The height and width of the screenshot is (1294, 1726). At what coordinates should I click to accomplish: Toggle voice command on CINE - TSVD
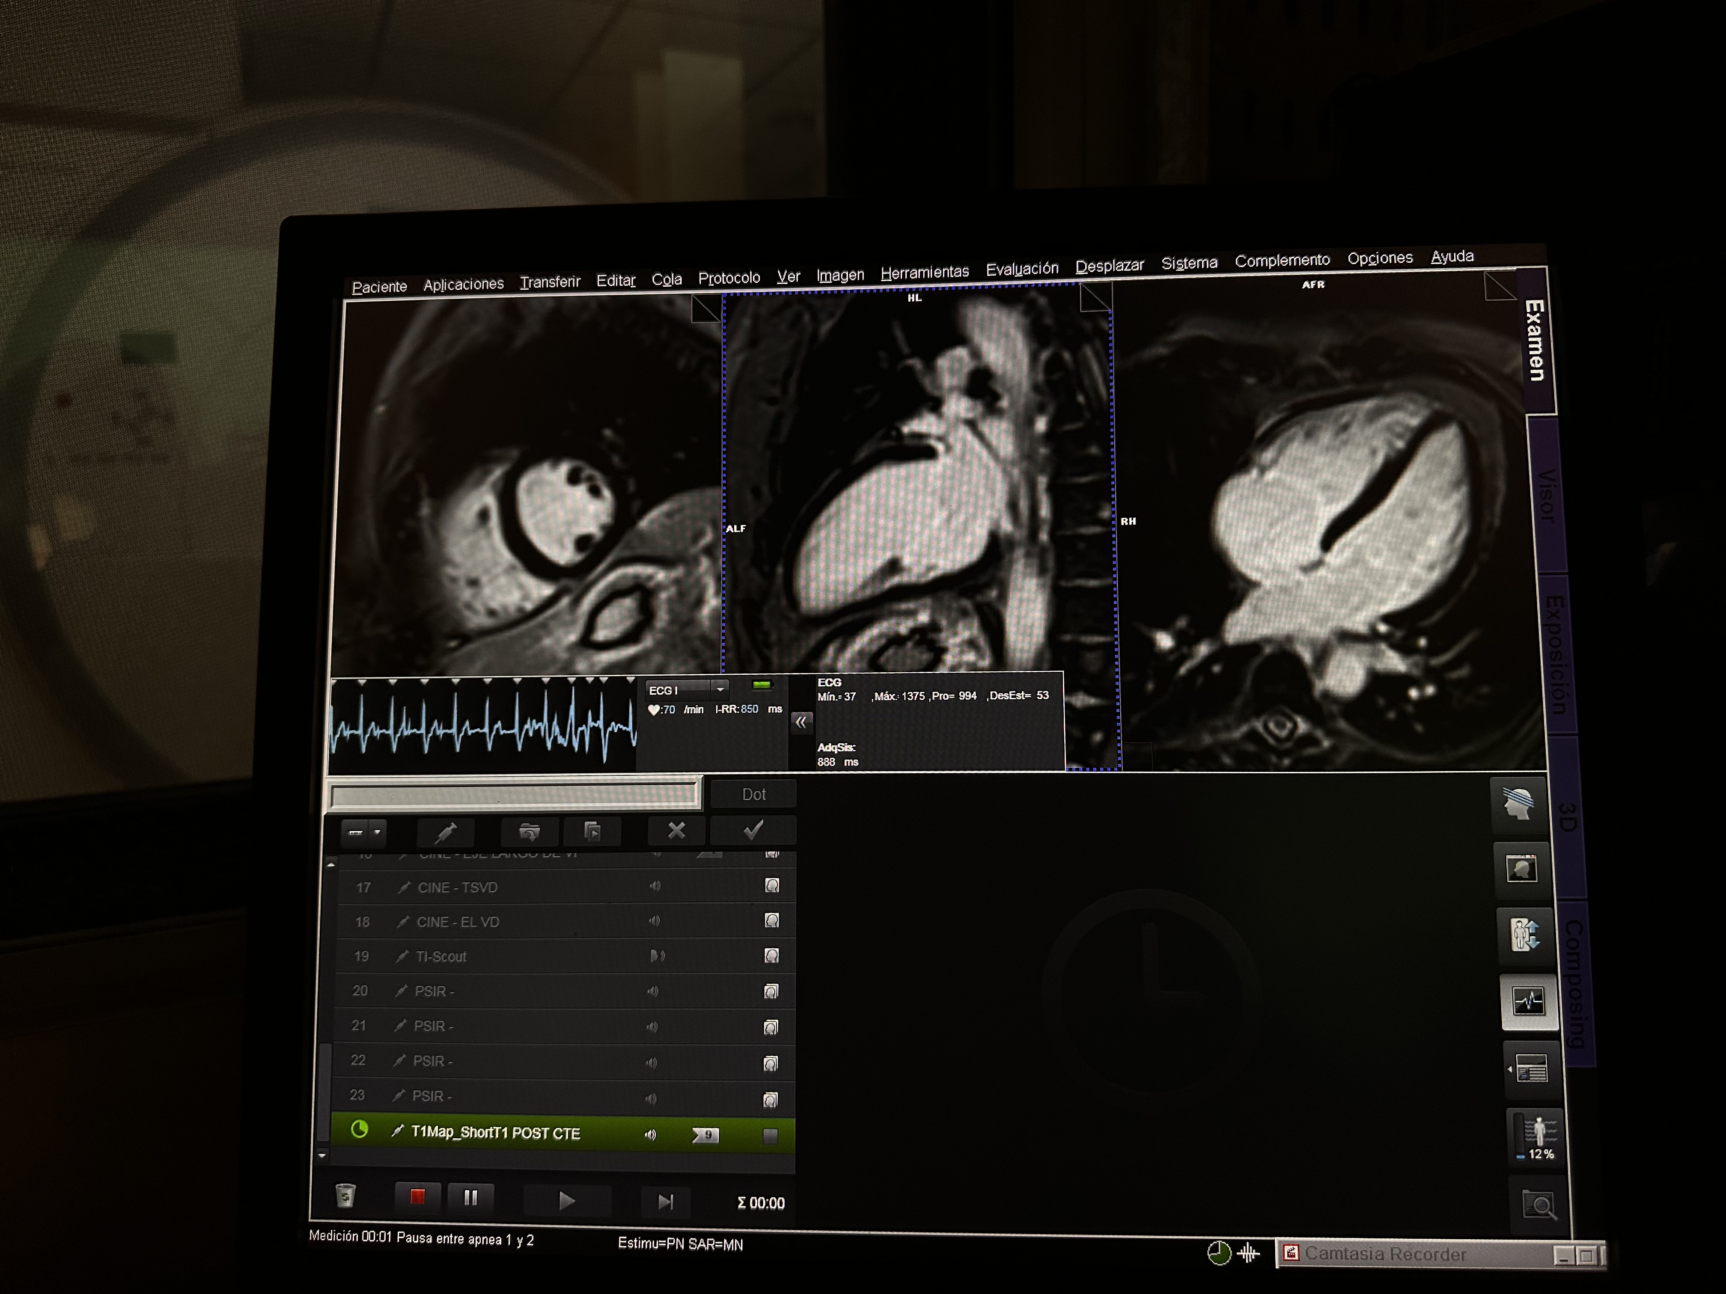pyautogui.click(x=655, y=886)
